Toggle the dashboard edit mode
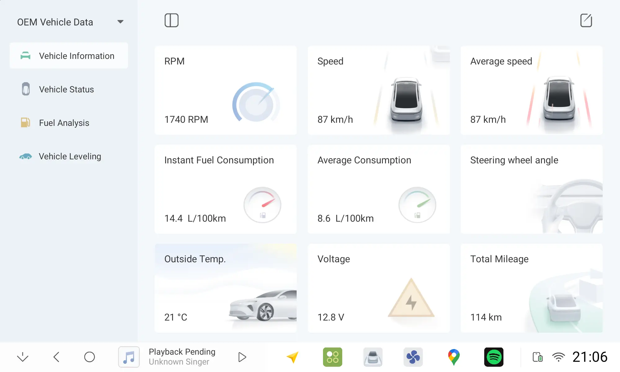The height and width of the screenshot is (372, 620). pyautogui.click(x=586, y=20)
